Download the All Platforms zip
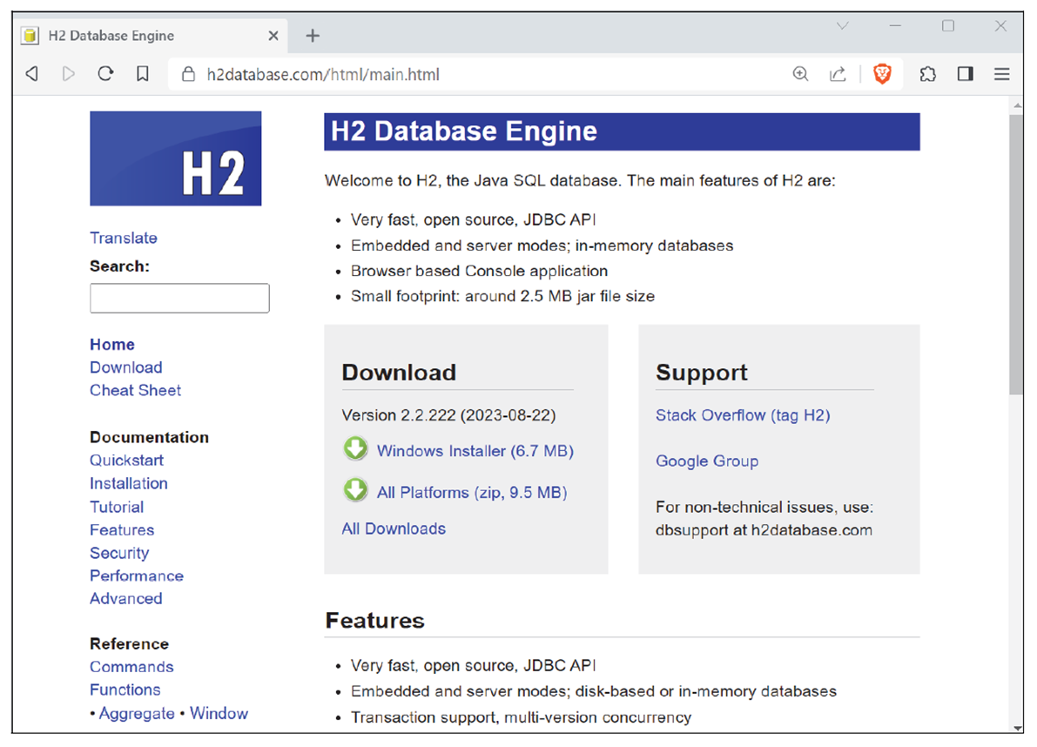 click(471, 492)
